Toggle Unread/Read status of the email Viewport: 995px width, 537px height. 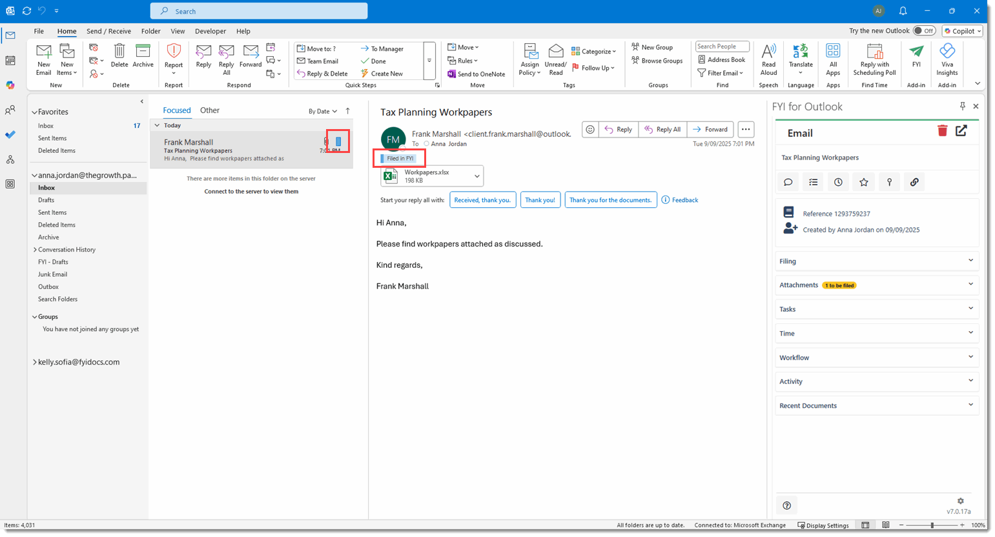(555, 59)
